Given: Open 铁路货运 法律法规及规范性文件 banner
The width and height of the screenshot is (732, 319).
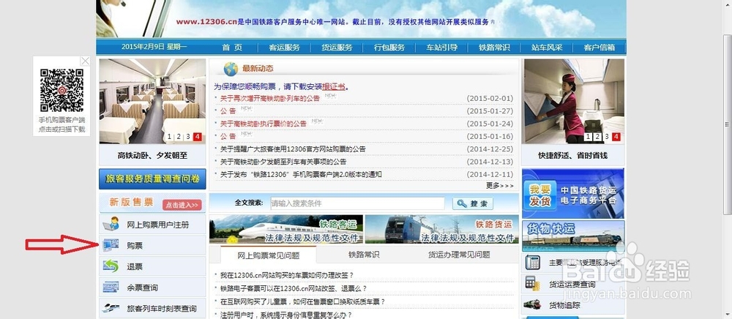Looking at the screenshot, I should point(441,228).
